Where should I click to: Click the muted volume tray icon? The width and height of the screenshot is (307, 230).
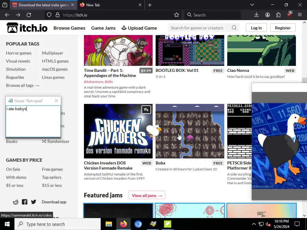[268, 224]
